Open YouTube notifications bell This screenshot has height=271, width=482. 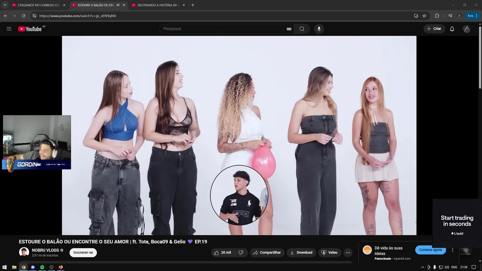(x=452, y=29)
